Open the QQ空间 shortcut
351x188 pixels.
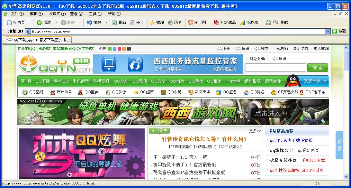(33, 92)
